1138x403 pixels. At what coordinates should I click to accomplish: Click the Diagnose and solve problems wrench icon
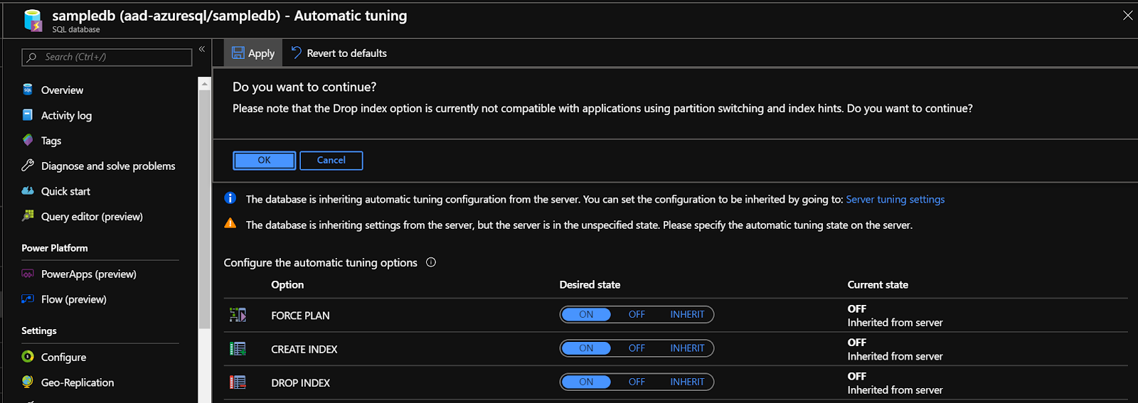coord(28,166)
